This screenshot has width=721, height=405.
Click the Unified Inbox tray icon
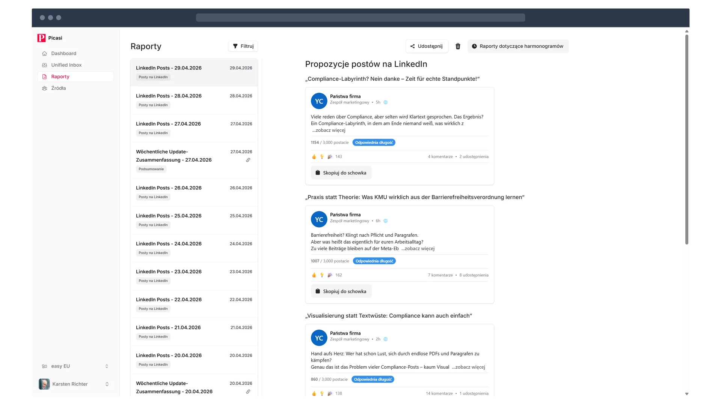point(44,65)
